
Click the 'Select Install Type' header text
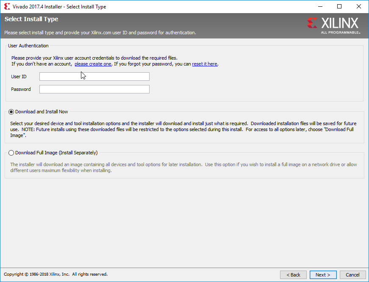31,19
